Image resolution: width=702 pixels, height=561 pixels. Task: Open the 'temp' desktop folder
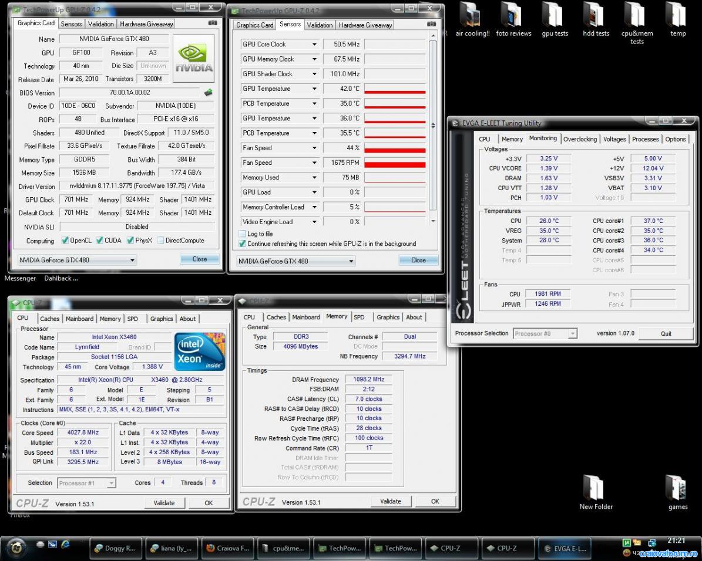[678, 19]
